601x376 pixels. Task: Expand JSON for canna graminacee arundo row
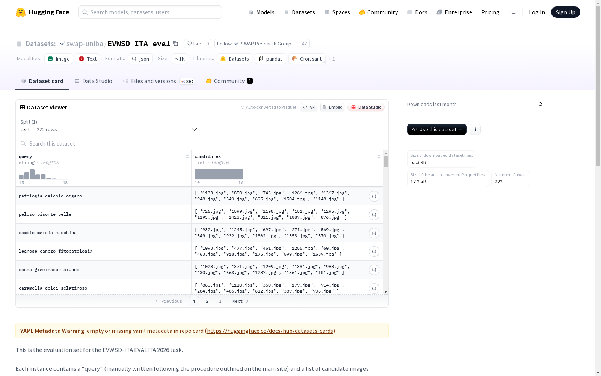point(374,270)
